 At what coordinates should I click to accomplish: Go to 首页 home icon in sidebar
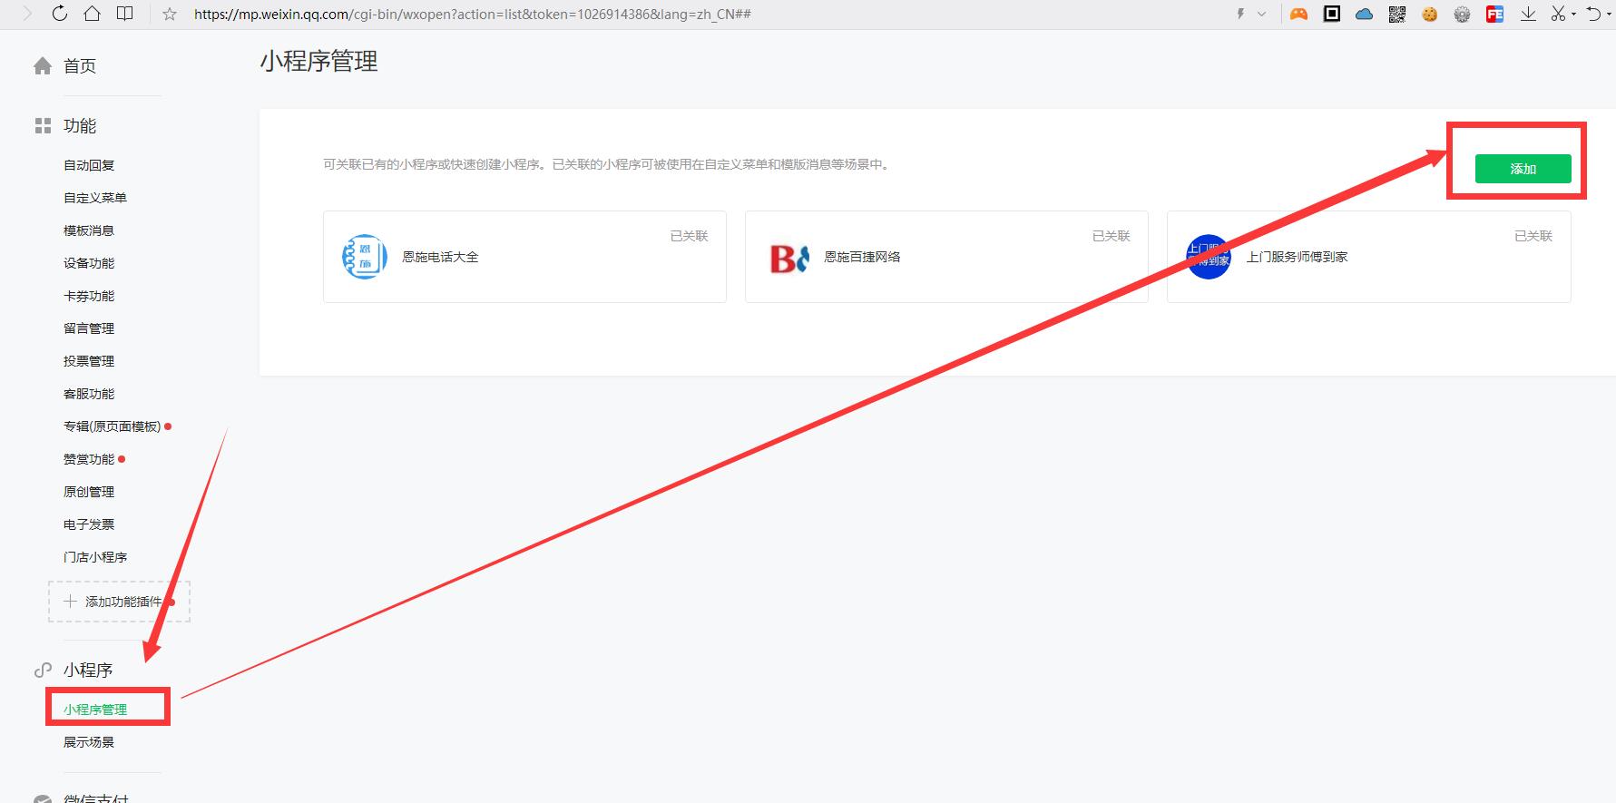click(x=43, y=66)
